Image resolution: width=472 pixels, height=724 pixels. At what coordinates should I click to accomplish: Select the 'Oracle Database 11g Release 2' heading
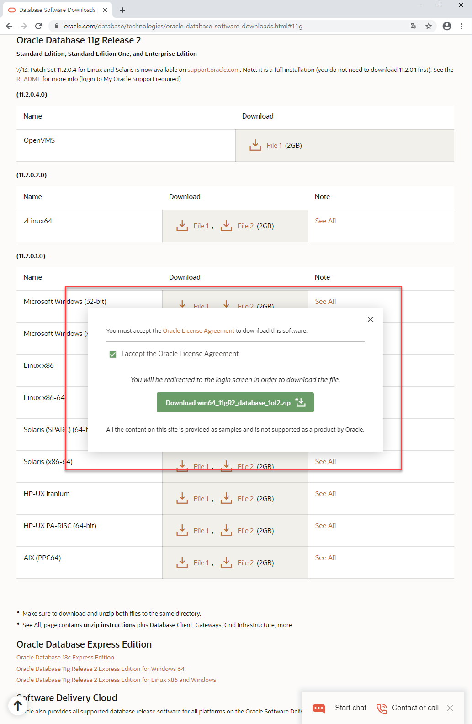(x=79, y=40)
